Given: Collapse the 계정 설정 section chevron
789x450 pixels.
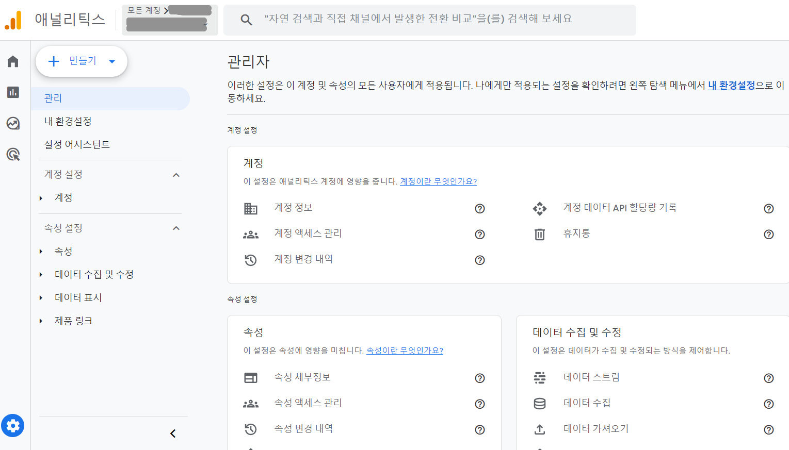Looking at the screenshot, I should tap(176, 174).
